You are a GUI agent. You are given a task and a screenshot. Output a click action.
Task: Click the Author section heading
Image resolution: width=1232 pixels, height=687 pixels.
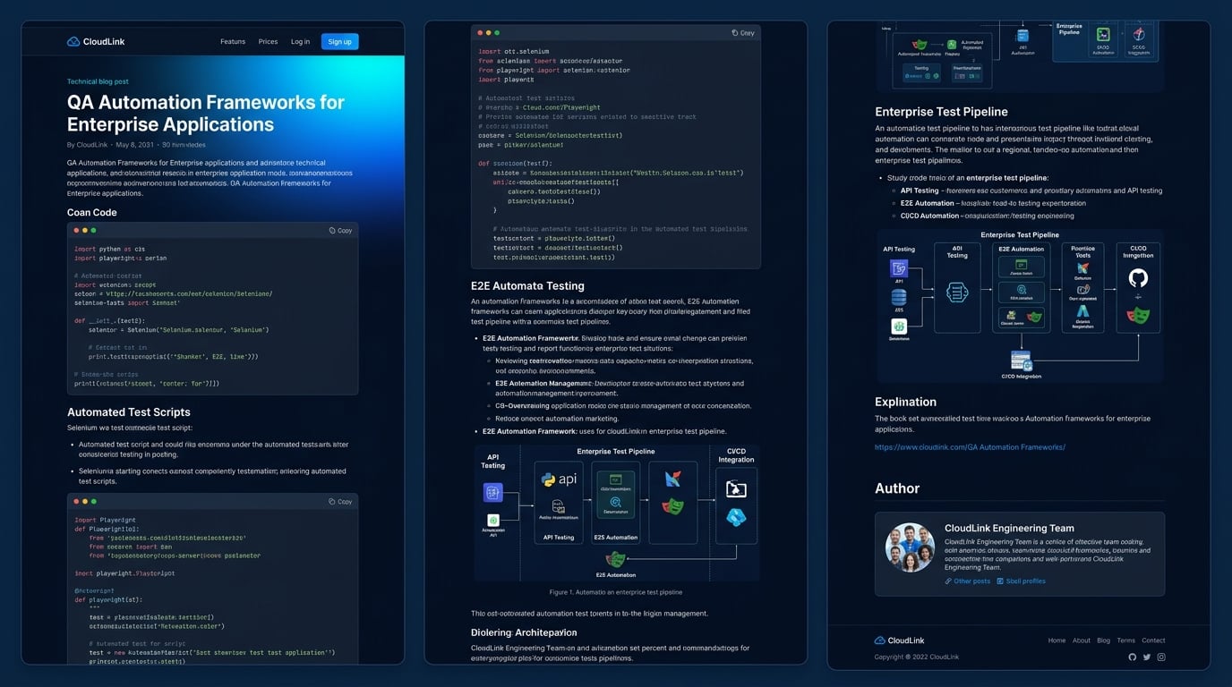pyautogui.click(x=897, y=488)
